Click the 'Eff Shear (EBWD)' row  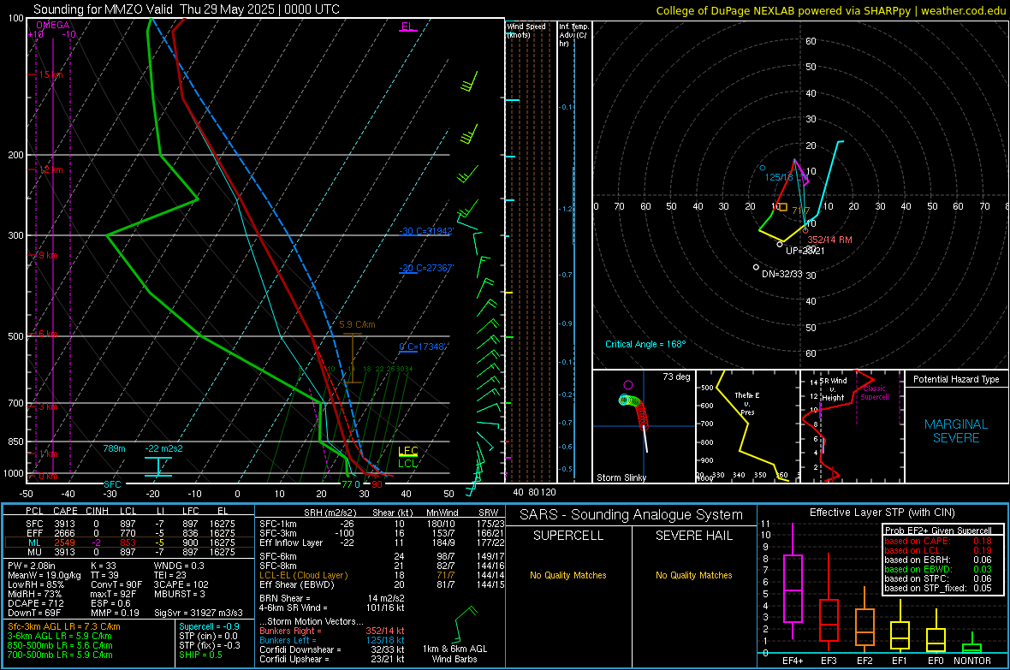pyautogui.click(x=382, y=585)
